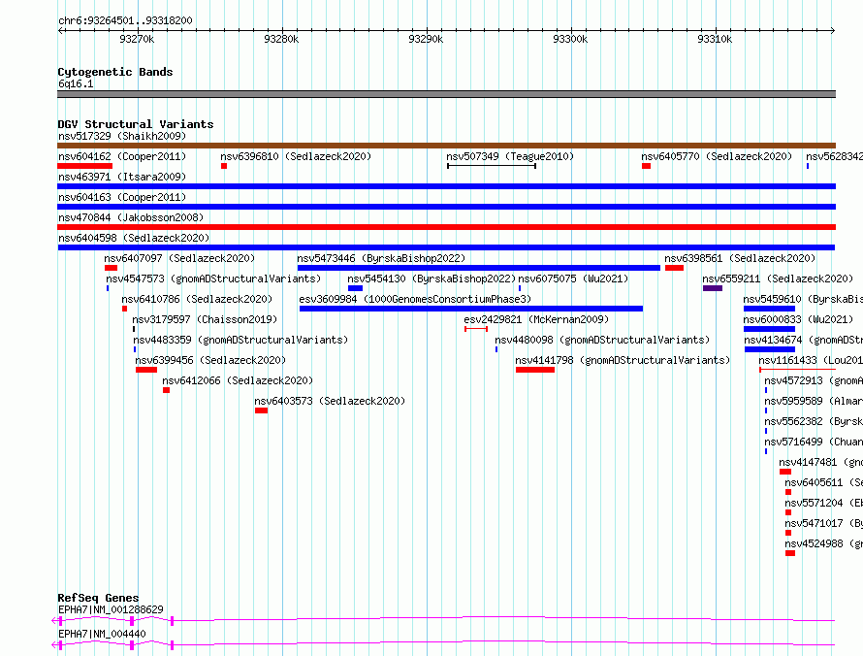Screen dimensions: 863x656
Task: Click the 93270k ruler tick label
Action: point(137,39)
